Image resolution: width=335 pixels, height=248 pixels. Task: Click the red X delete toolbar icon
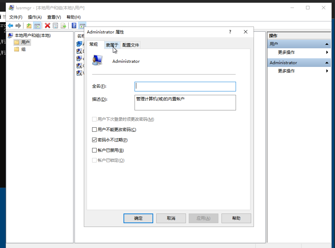pos(47,26)
